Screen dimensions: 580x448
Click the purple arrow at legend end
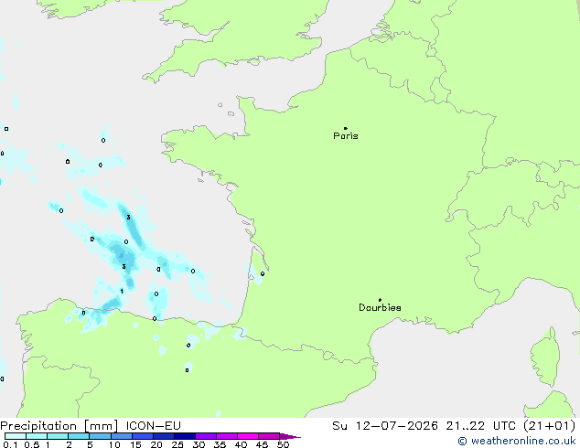pyautogui.click(x=290, y=436)
